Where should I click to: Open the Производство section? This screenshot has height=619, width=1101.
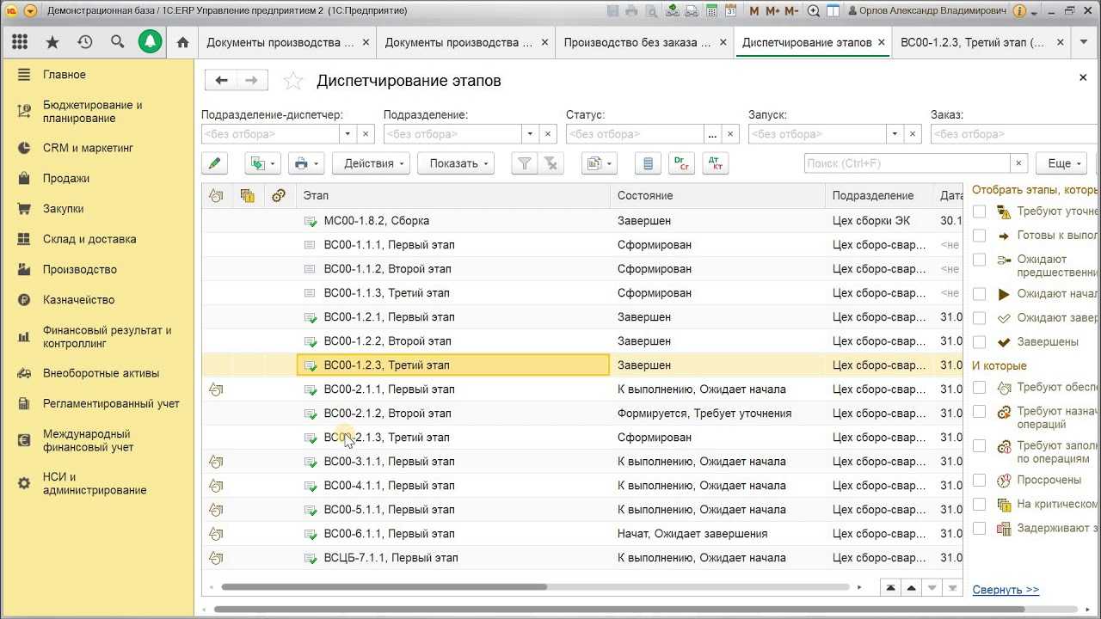point(80,269)
